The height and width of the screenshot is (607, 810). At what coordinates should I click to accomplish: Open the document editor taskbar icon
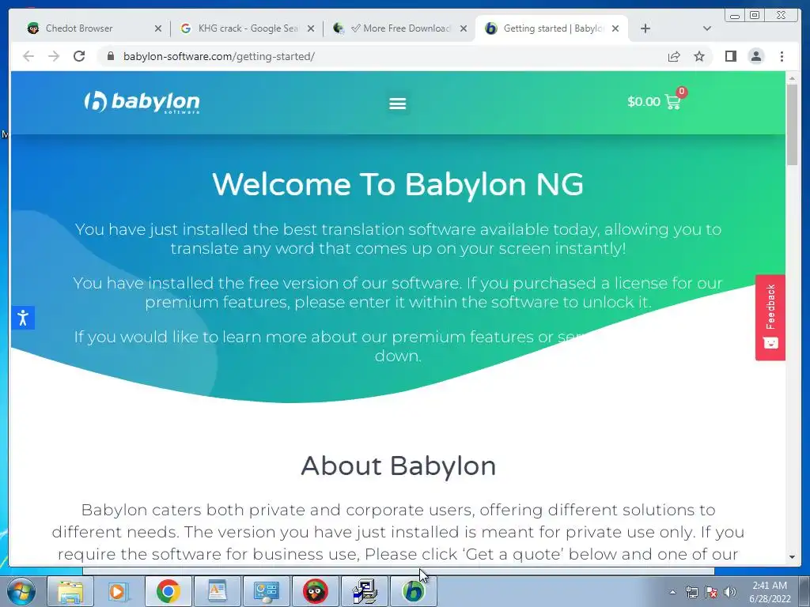pyautogui.click(x=217, y=591)
